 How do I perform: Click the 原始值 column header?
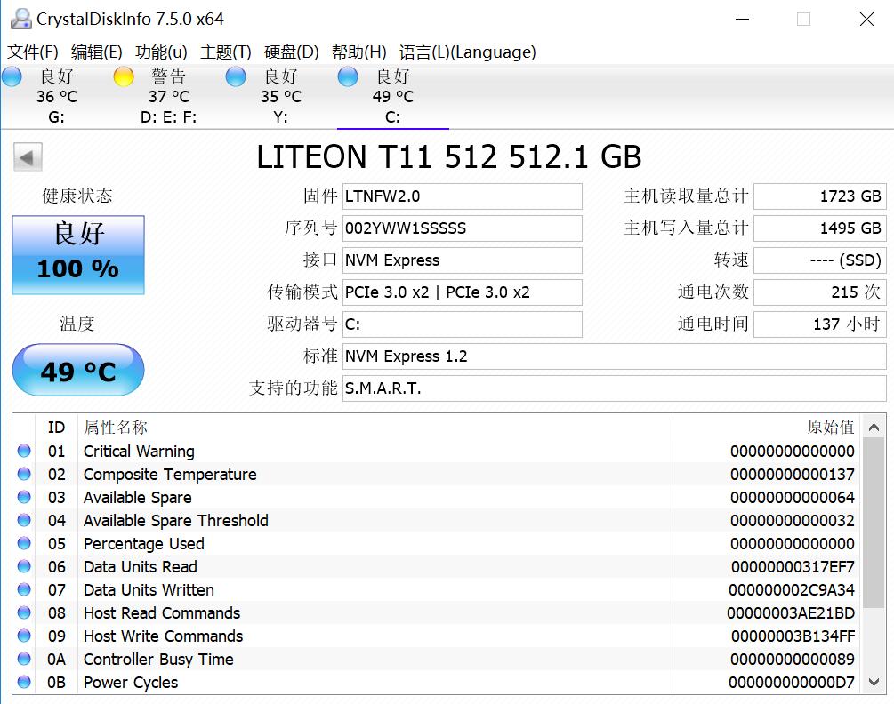point(831,428)
